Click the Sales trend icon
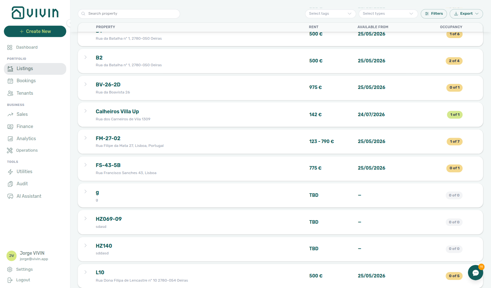This screenshot has height=288, width=491. [x=10, y=114]
